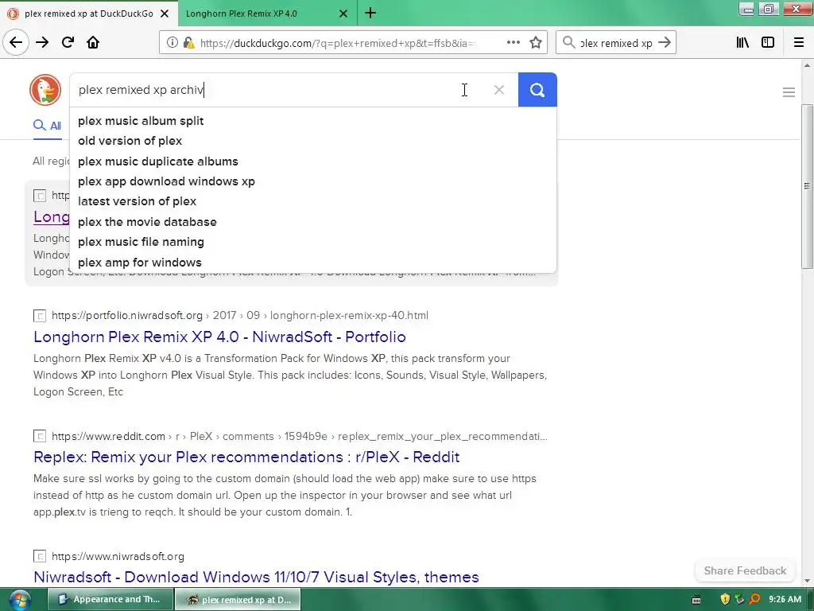The image size is (814, 611).
Task: Clear the DuckDuckGo search text
Action: [x=499, y=90]
